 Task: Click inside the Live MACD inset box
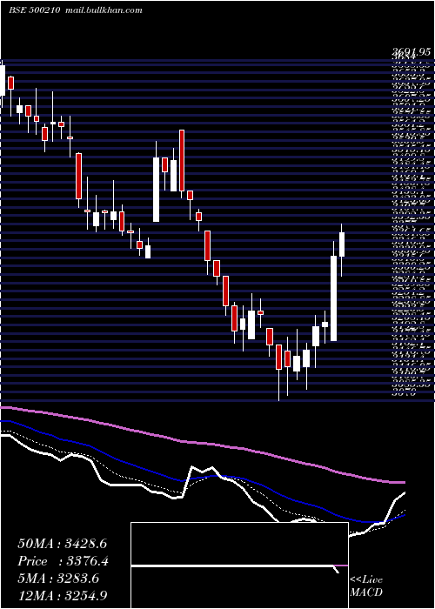pos(239,565)
